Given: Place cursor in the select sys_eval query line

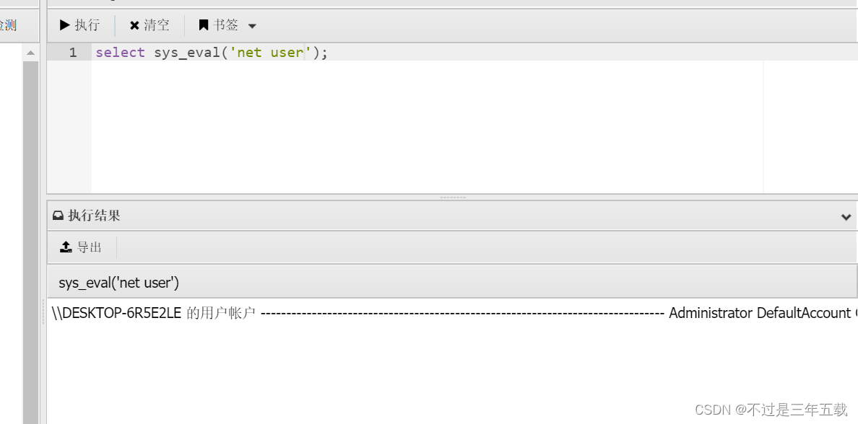Looking at the screenshot, I should 209,52.
